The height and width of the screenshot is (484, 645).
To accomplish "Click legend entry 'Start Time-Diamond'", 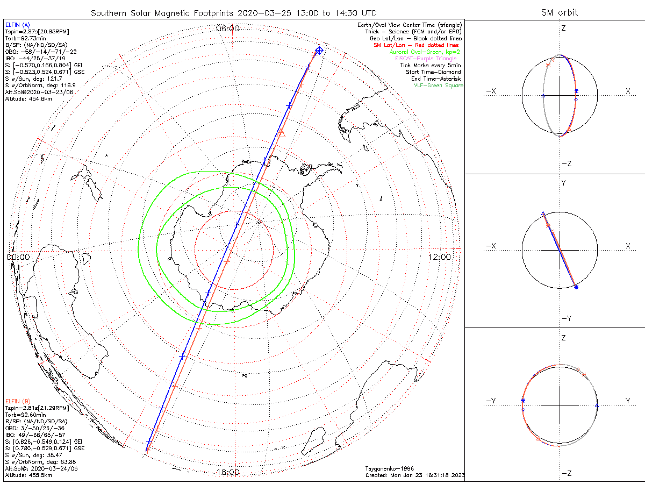I will [434, 72].
